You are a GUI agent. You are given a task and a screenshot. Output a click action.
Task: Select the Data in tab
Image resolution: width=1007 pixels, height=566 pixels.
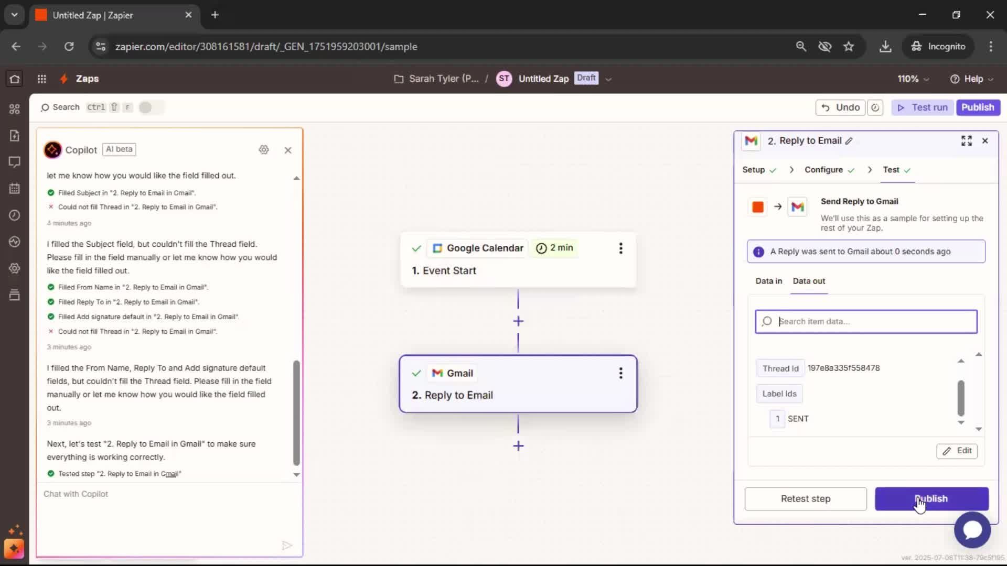coord(768,281)
